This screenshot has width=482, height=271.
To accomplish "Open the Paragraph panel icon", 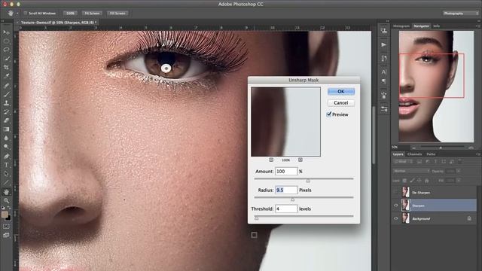I will (x=383, y=81).
